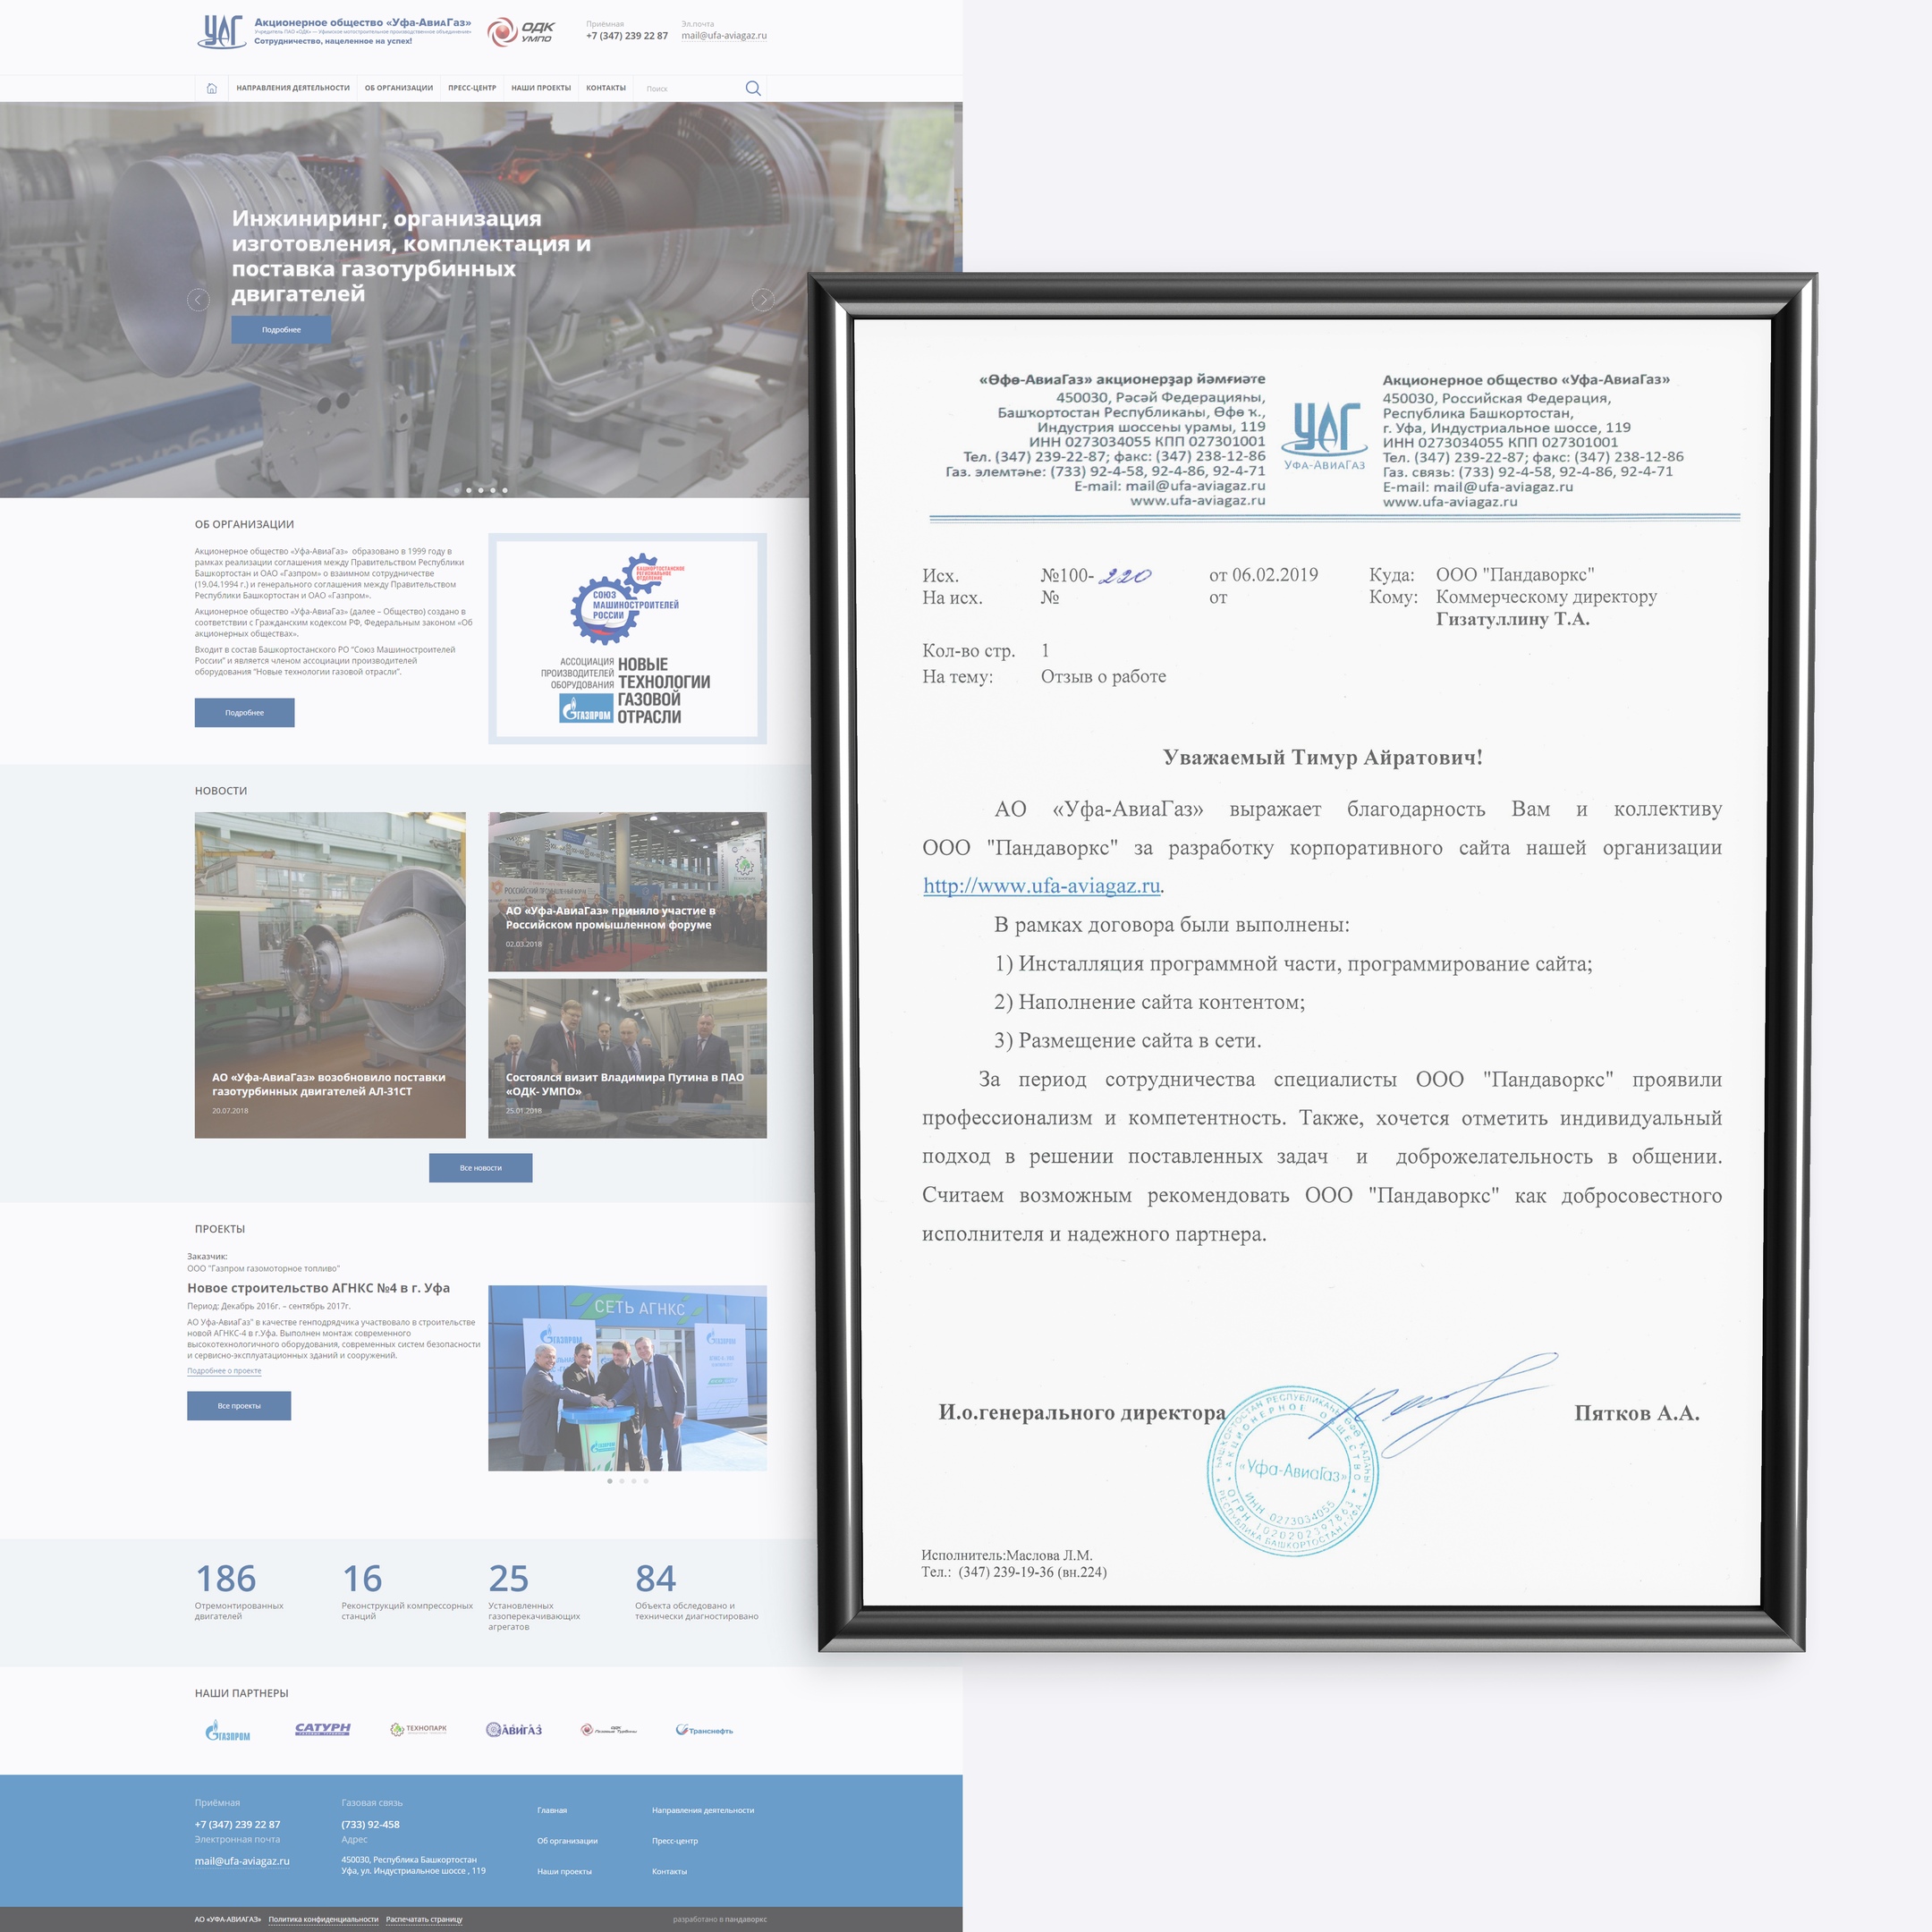Click the Все проекты button
Viewport: 1932px width, 1932px height.
(x=239, y=1406)
